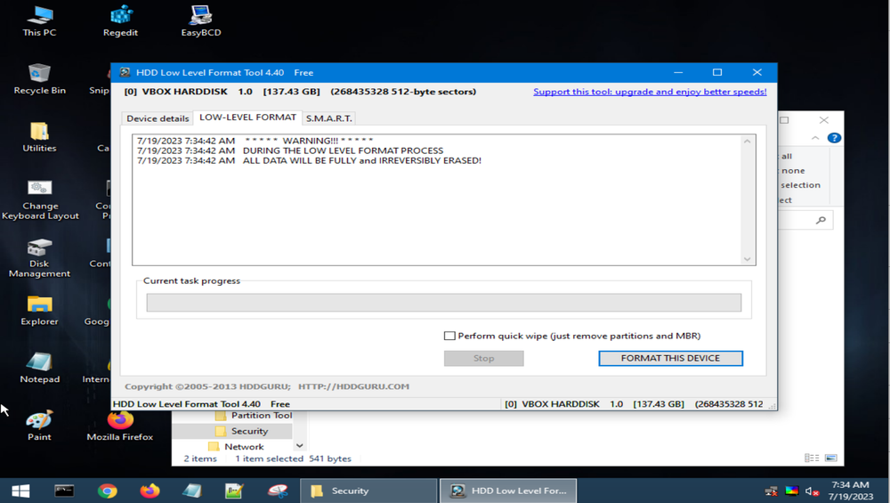This screenshot has height=503, width=890.
Task: Open the Windows Start menu
Action: tap(20, 491)
